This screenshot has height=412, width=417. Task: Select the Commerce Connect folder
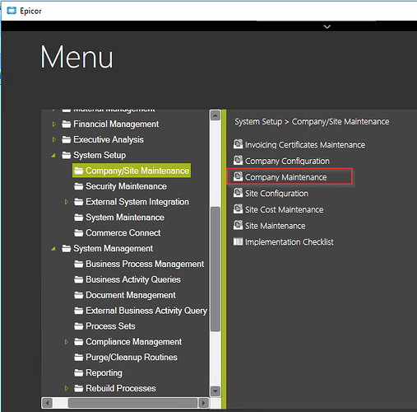(118, 233)
